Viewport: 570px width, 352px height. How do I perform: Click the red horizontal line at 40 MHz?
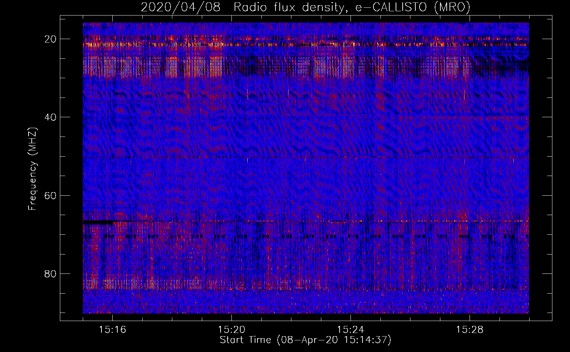click(x=458, y=117)
